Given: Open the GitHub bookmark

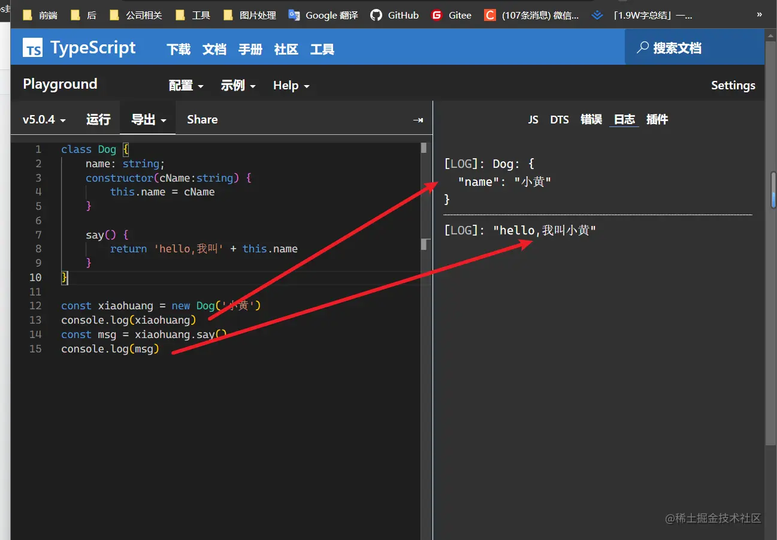Looking at the screenshot, I should [x=395, y=15].
